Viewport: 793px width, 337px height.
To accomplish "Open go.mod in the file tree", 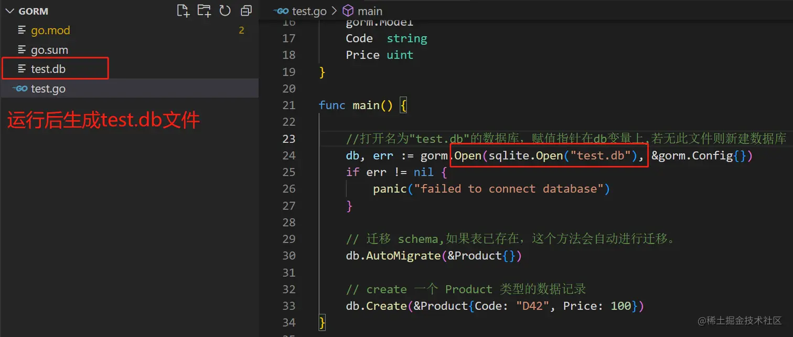I will pyautogui.click(x=129, y=30).
